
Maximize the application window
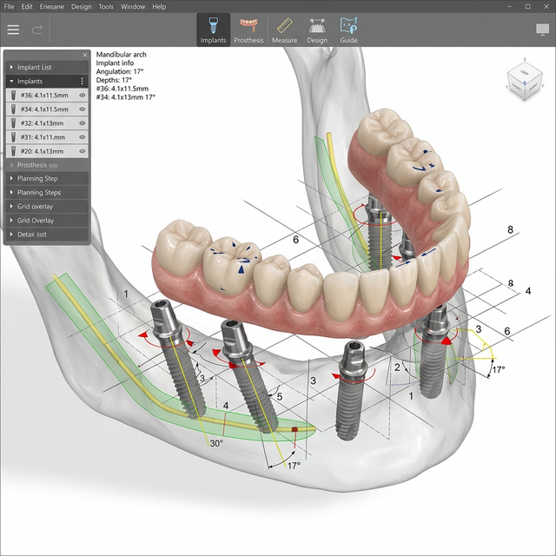pyautogui.click(x=528, y=6)
